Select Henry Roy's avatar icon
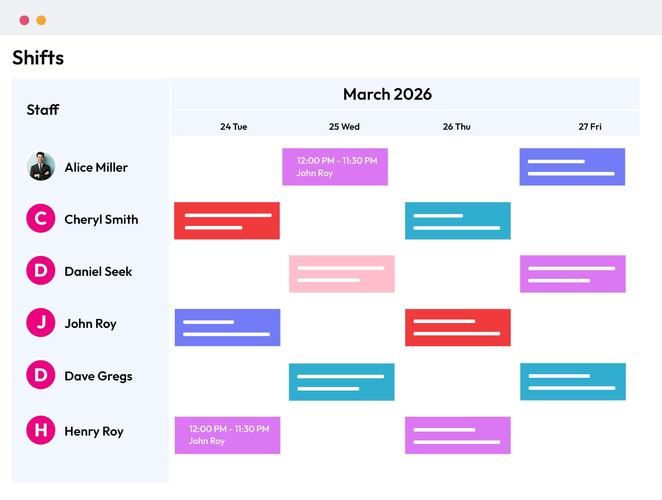The image size is (662, 500). click(41, 430)
